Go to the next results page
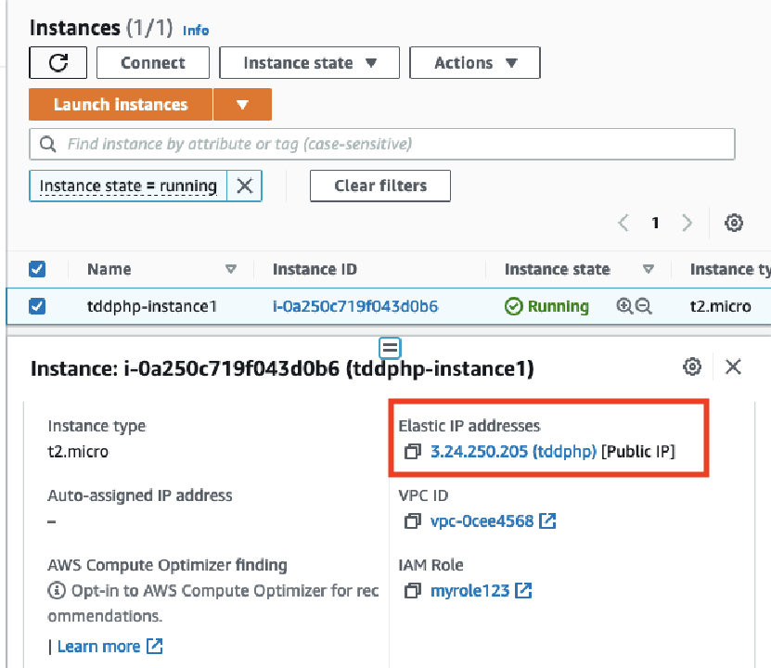This screenshot has width=771, height=668. (x=687, y=223)
